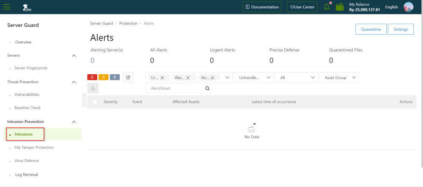Collapse the Servers sidebar section

(x=74, y=55)
